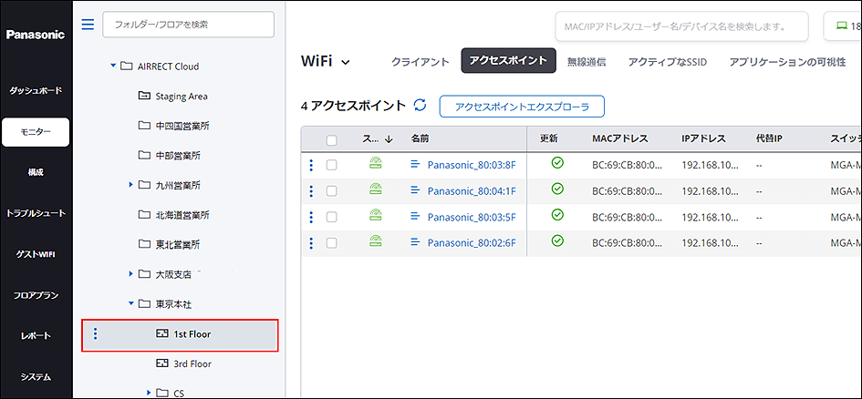The width and height of the screenshot is (862, 399).
Task: Open the WiFi dropdown chevron
Action: (x=345, y=63)
